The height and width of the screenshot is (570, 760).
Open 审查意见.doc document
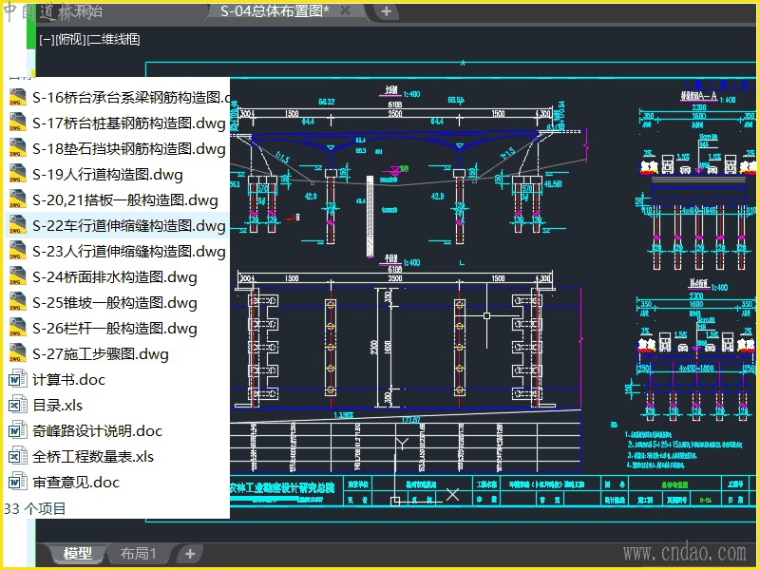76,483
